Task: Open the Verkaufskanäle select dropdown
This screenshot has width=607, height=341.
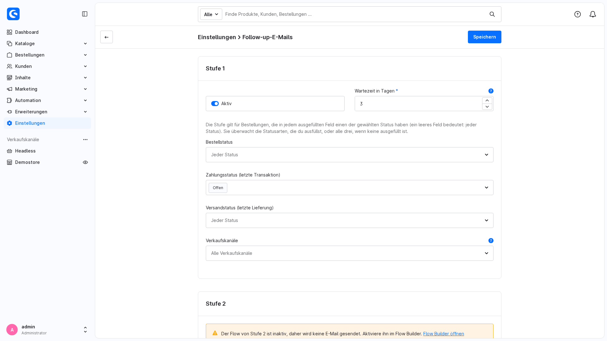Action: click(350, 253)
